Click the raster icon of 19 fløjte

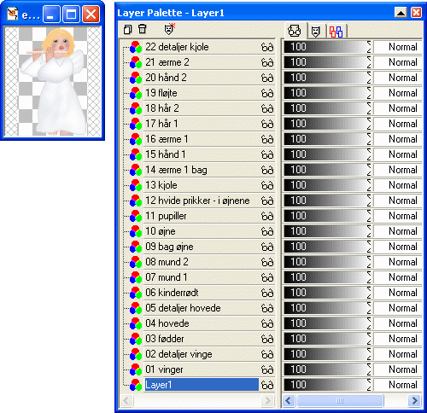(136, 93)
